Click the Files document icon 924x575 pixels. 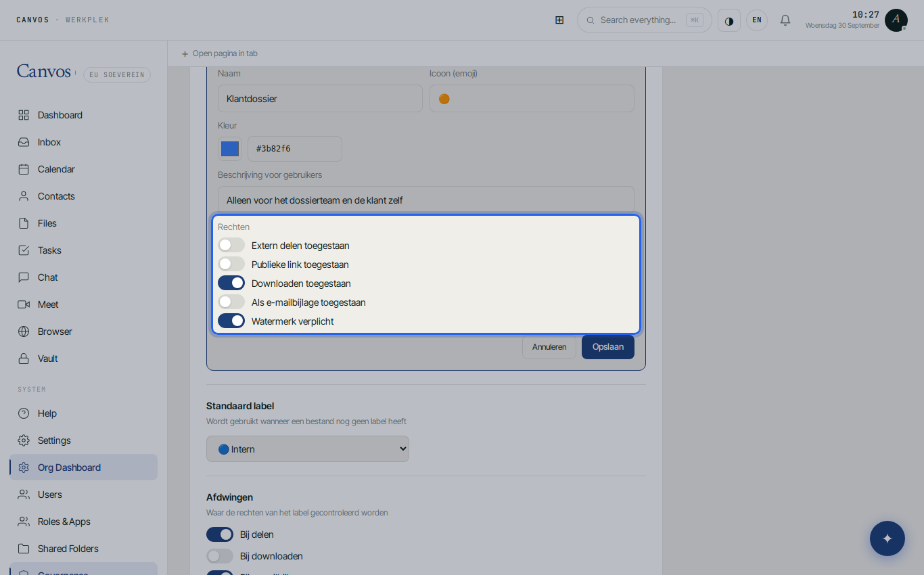pos(24,223)
